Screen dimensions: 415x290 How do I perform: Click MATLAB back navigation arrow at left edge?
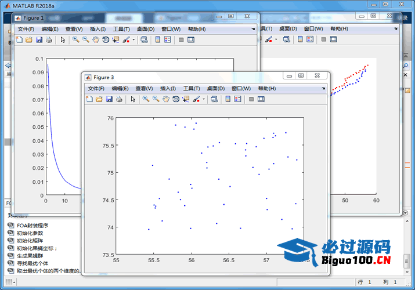pos(8,66)
